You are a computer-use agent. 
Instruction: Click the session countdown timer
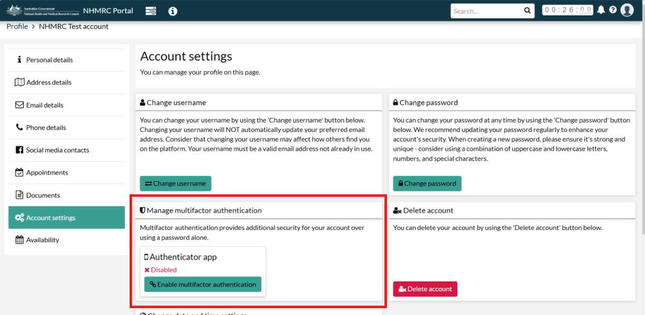click(568, 10)
